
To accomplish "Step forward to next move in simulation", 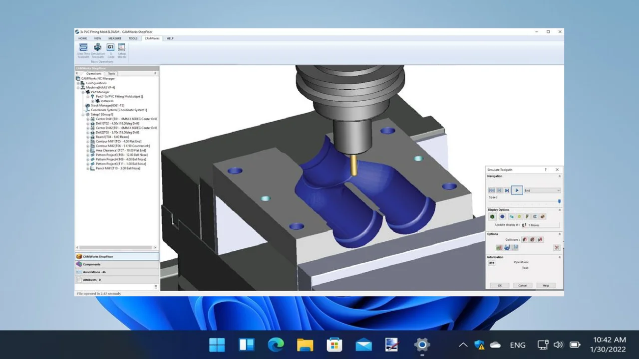I will coord(507,190).
